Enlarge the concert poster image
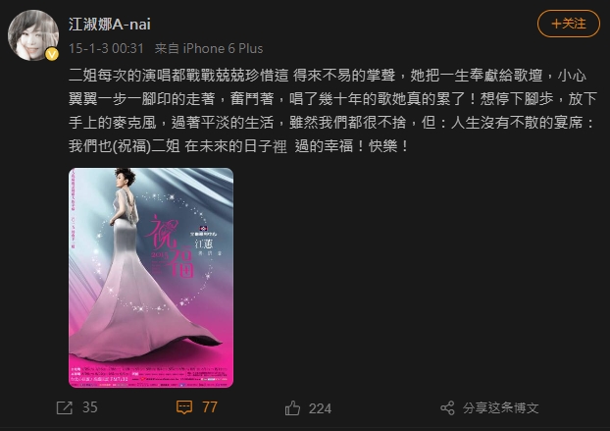Viewport: 610px width, 431px height. click(x=151, y=278)
